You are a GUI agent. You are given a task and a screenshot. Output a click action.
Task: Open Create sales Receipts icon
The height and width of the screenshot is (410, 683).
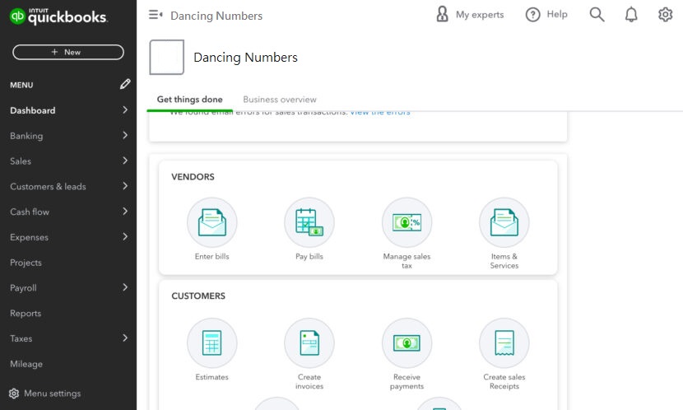coord(504,343)
